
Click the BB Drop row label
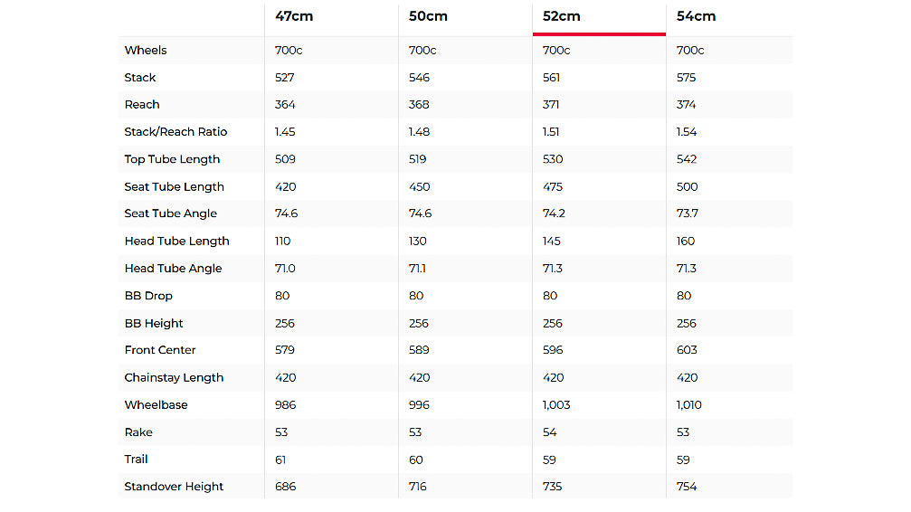148,296
